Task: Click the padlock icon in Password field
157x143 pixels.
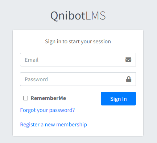Action: 129,79
